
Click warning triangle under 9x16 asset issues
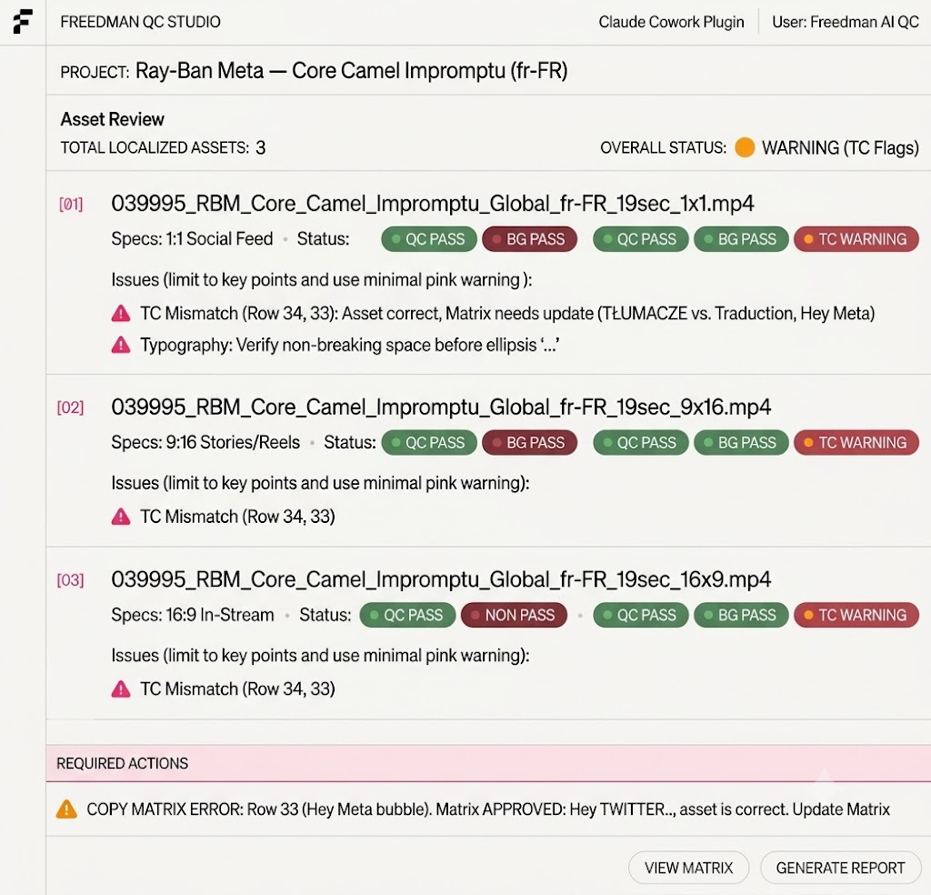[121, 516]
